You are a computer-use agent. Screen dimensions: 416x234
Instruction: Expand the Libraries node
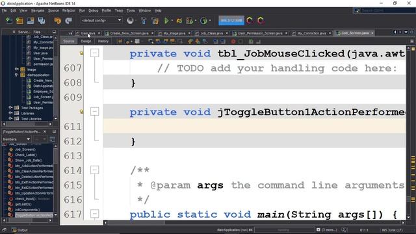coord(10,113)
